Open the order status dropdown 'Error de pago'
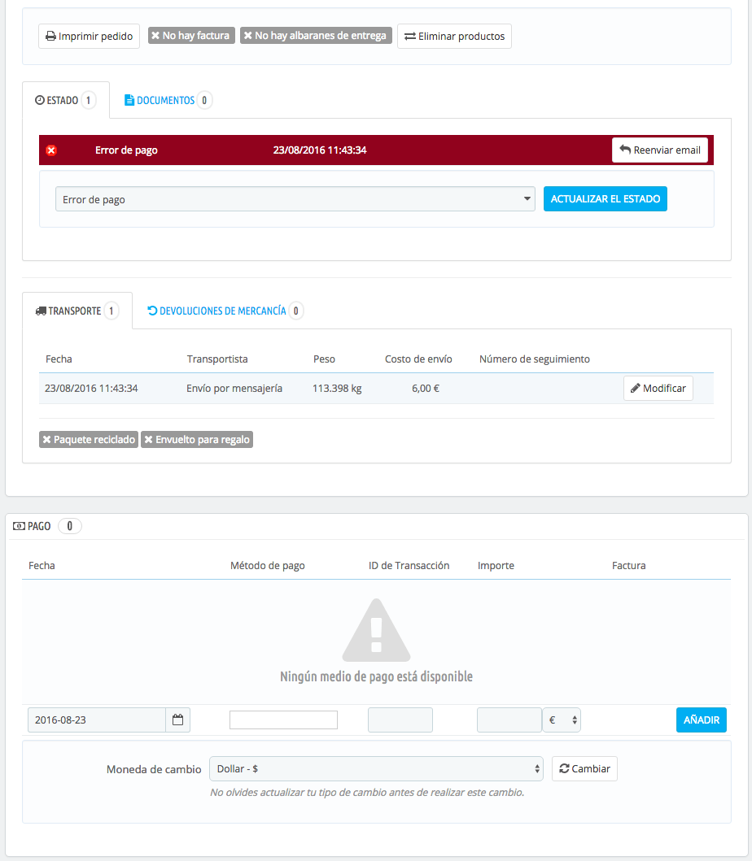This screenshot has height=861, width=752. pos(295,199)
